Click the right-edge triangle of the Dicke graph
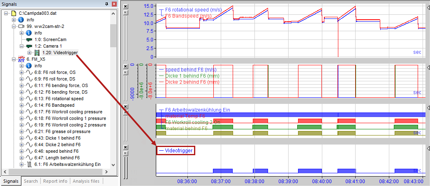 [x=428, y=67]
